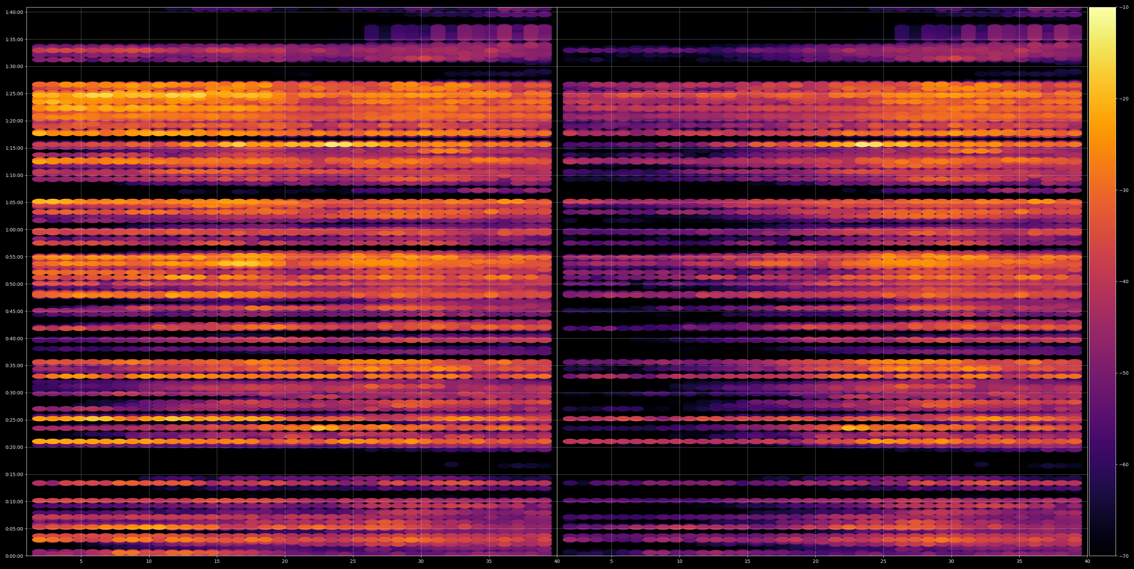Click the 1:35:00 y-axis tick label
Viewport: 1134px width, 569px height.
14,39
